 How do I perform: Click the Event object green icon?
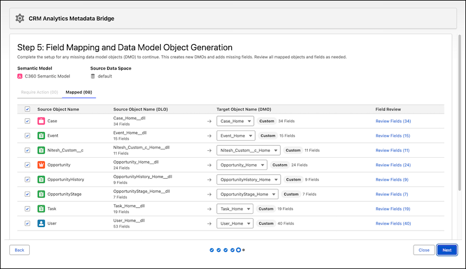(x=41, y=136)
